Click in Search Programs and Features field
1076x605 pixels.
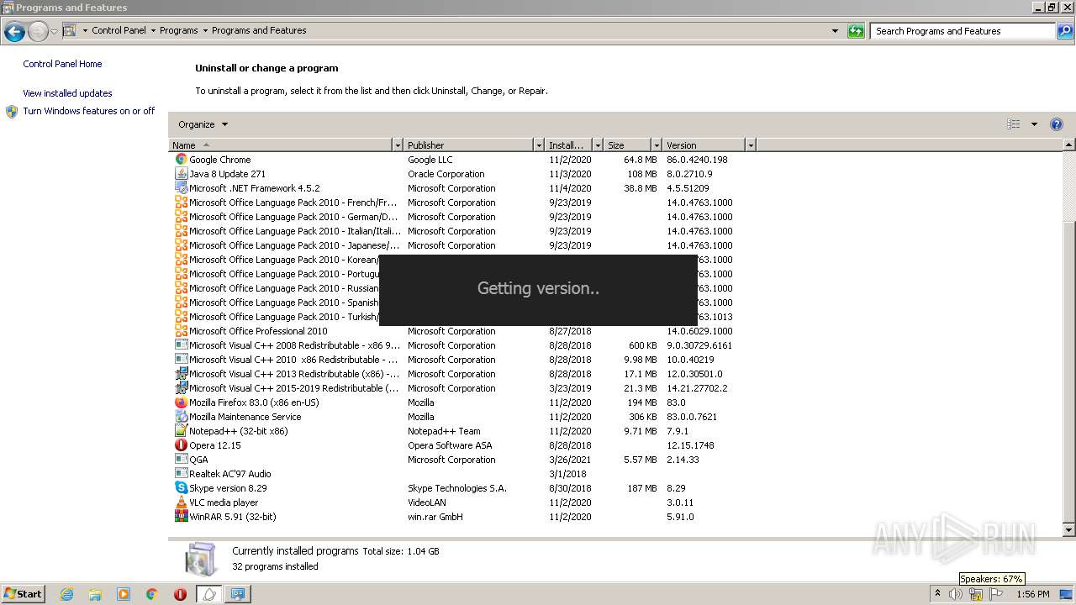tap(963, 31)
